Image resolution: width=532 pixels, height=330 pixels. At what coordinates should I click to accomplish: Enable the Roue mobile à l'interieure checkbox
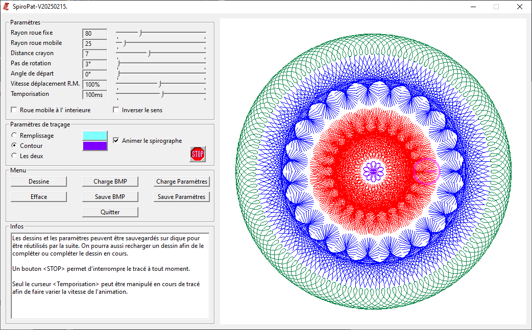tap(14, 110)
